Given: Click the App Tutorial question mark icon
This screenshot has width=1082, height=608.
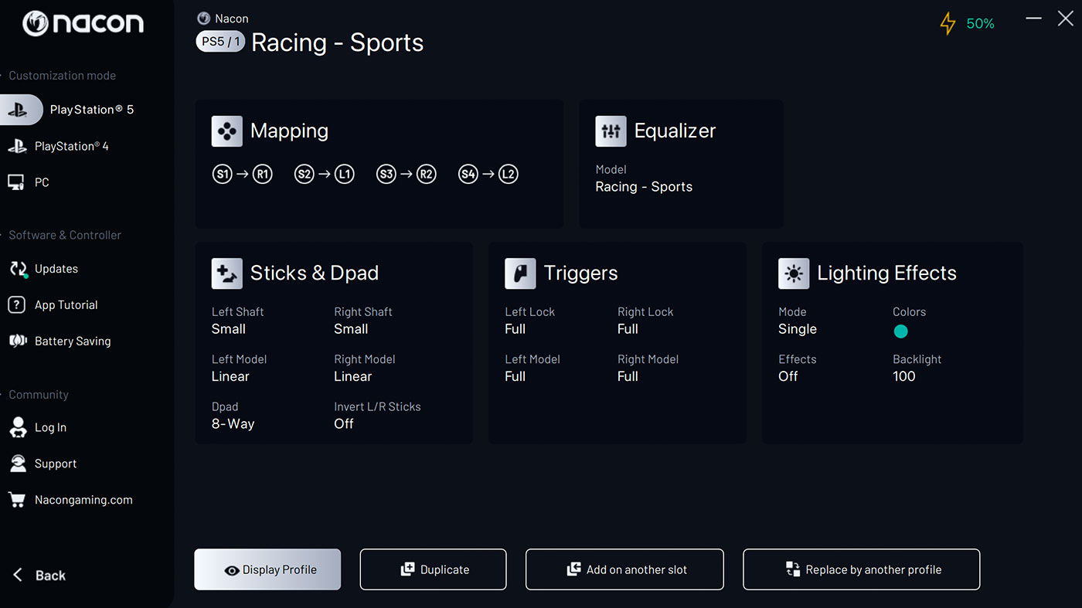Looking at the screenshot, I should [x=17, y=304].
